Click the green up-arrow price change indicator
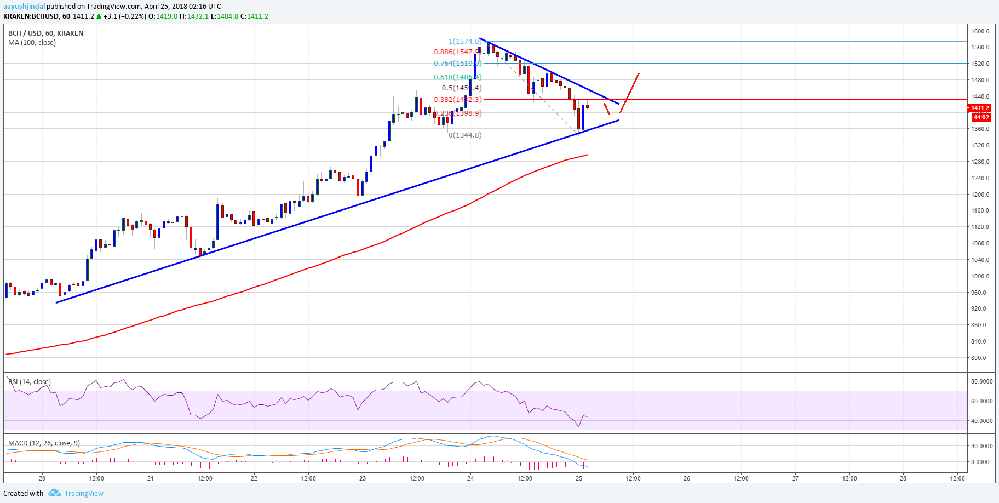This screenshot has height=503, width=999. 99,16
